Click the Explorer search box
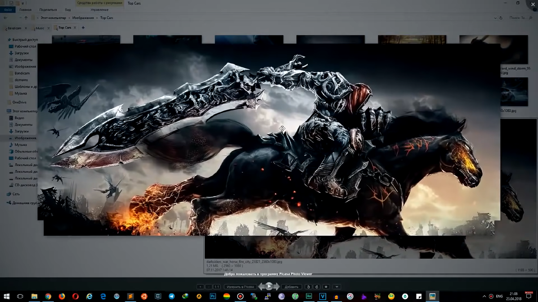 pos(520,18)
